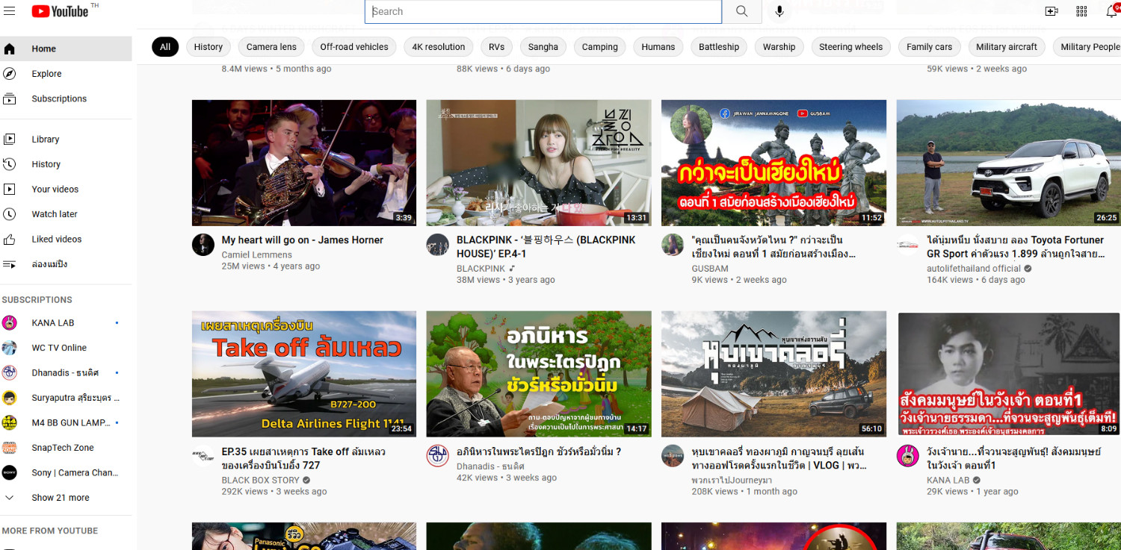Image resolution: width=1121 pixels, height=550 pixels.
Task: Open the M4 BB GUN LAMP subscription
Action: point(66,422)
